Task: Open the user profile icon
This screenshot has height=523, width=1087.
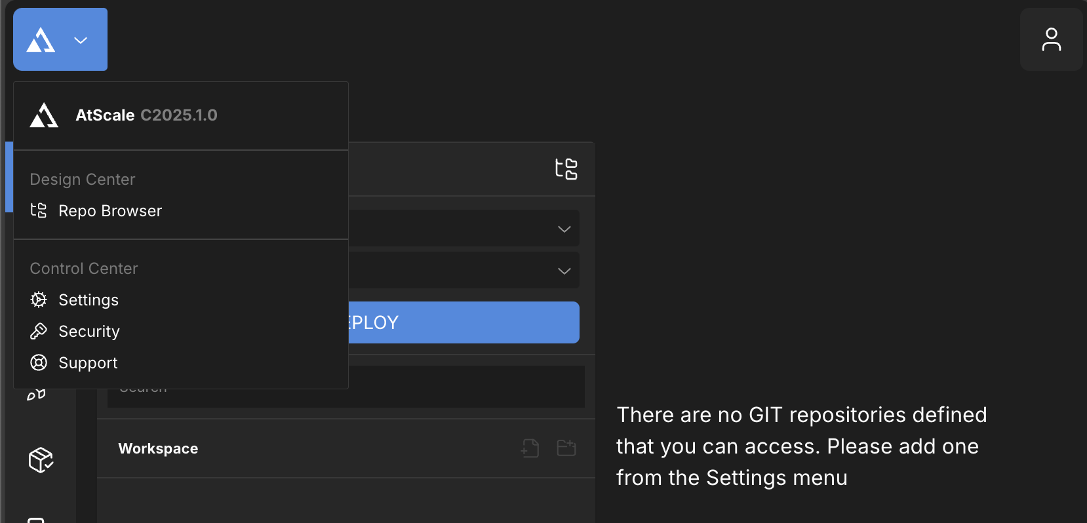Action: point(1051,39)
